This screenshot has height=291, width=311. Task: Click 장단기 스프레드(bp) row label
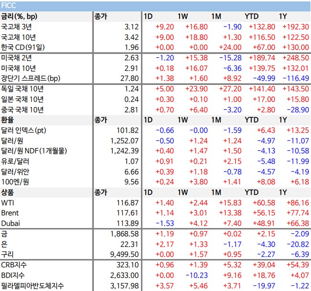click(x=30, y=78)
